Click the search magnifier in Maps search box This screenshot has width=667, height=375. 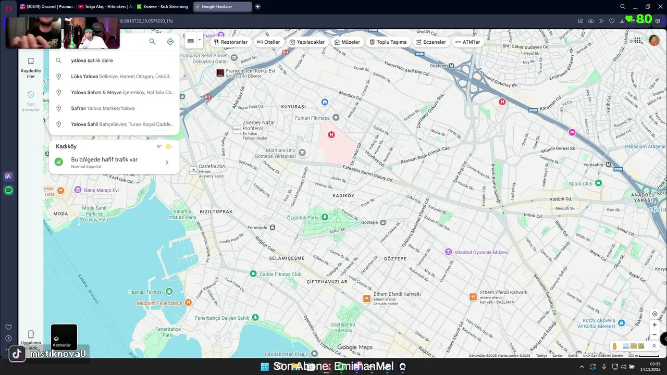pos(152,42)
